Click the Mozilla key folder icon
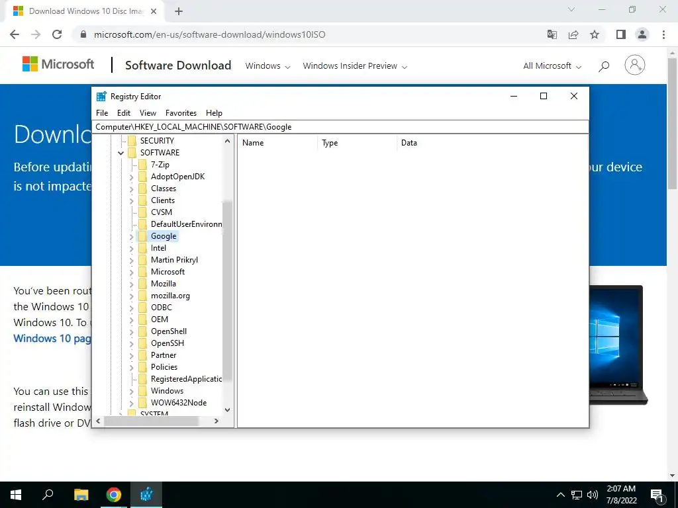 (142, 284)
